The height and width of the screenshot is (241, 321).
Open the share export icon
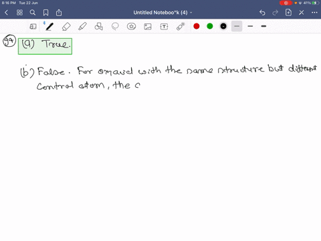tap(59, 13)
